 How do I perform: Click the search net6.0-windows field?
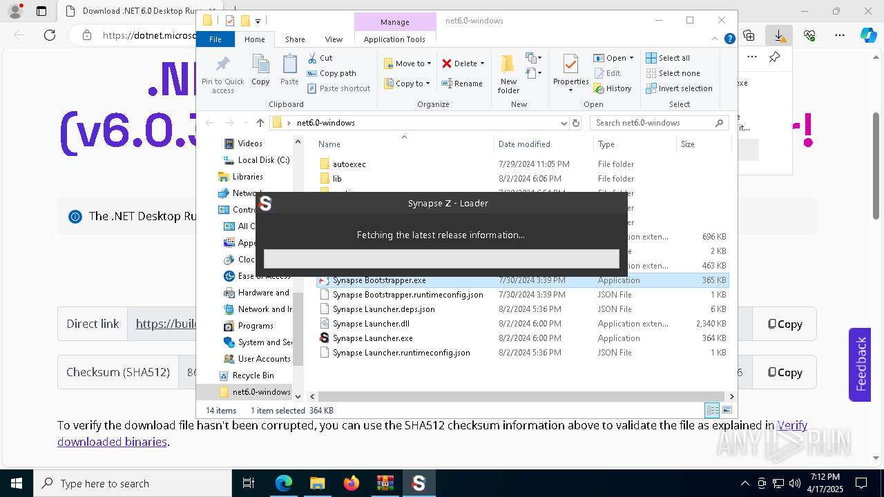click(660, 123)
